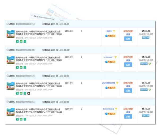Click the black badge icon on third order
The height and width of the screenshot is (135, 159).
click(x=29, y=93)
